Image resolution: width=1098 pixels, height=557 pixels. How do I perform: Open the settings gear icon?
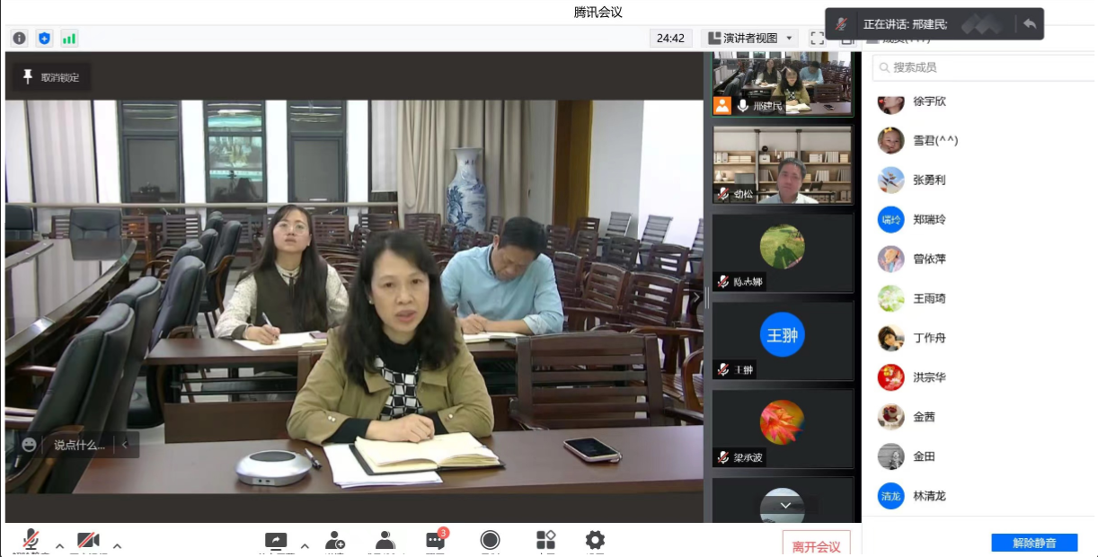595,540
